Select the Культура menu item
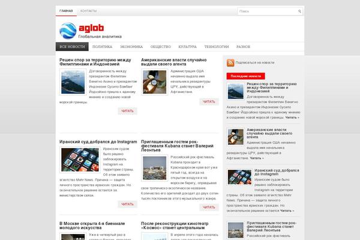This screenshot has height=240, width=360. [188, 47]
